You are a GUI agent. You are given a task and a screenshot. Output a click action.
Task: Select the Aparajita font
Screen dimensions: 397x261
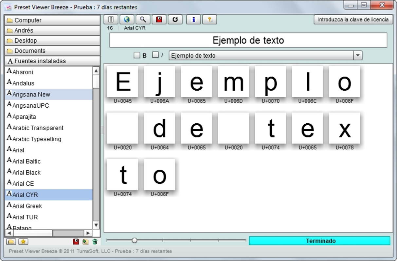(x=49, y=116)
